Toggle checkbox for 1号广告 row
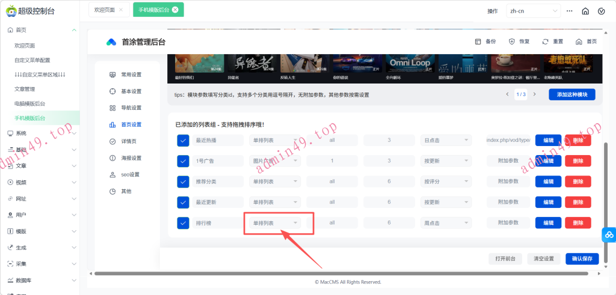This screenshot has width=616, height=295. coord(183,161)
